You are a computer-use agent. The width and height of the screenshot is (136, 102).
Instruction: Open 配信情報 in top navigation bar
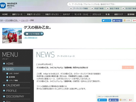131,14
